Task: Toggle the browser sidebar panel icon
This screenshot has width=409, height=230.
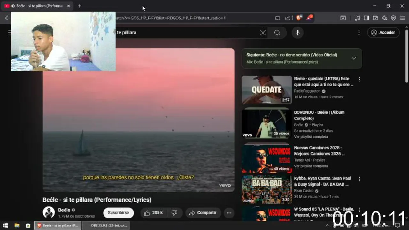Action: [367, 18]
